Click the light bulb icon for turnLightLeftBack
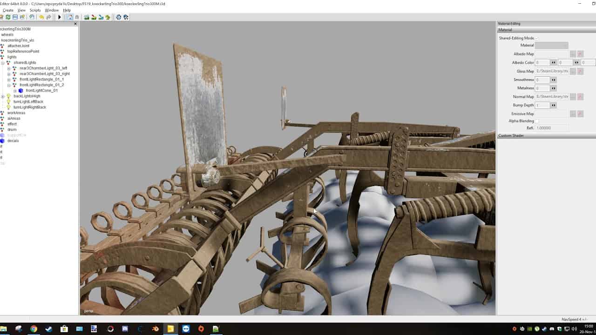 [x=8, y=101]
